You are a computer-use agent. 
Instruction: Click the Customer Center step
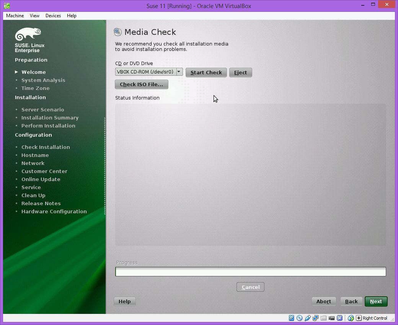click(44, 171)
